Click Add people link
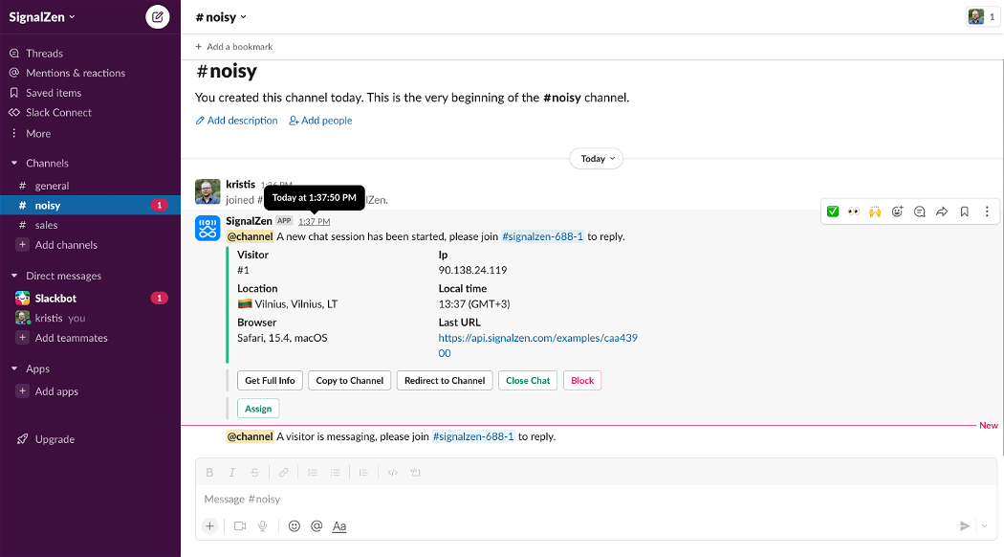Screen dimensions: 1004x557 point(320,121)
